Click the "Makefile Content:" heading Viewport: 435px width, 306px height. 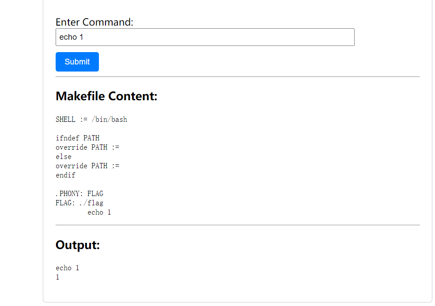click(106, 96)
